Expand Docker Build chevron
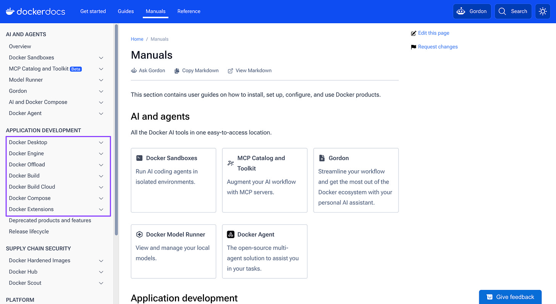Image resolution: width=556 pixels, height=304 pixels. coord(101,176)
